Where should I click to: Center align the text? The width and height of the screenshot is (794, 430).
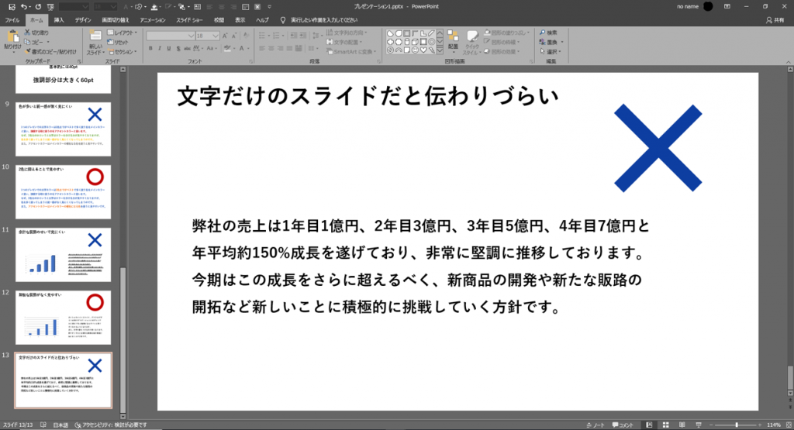(271, 49)
